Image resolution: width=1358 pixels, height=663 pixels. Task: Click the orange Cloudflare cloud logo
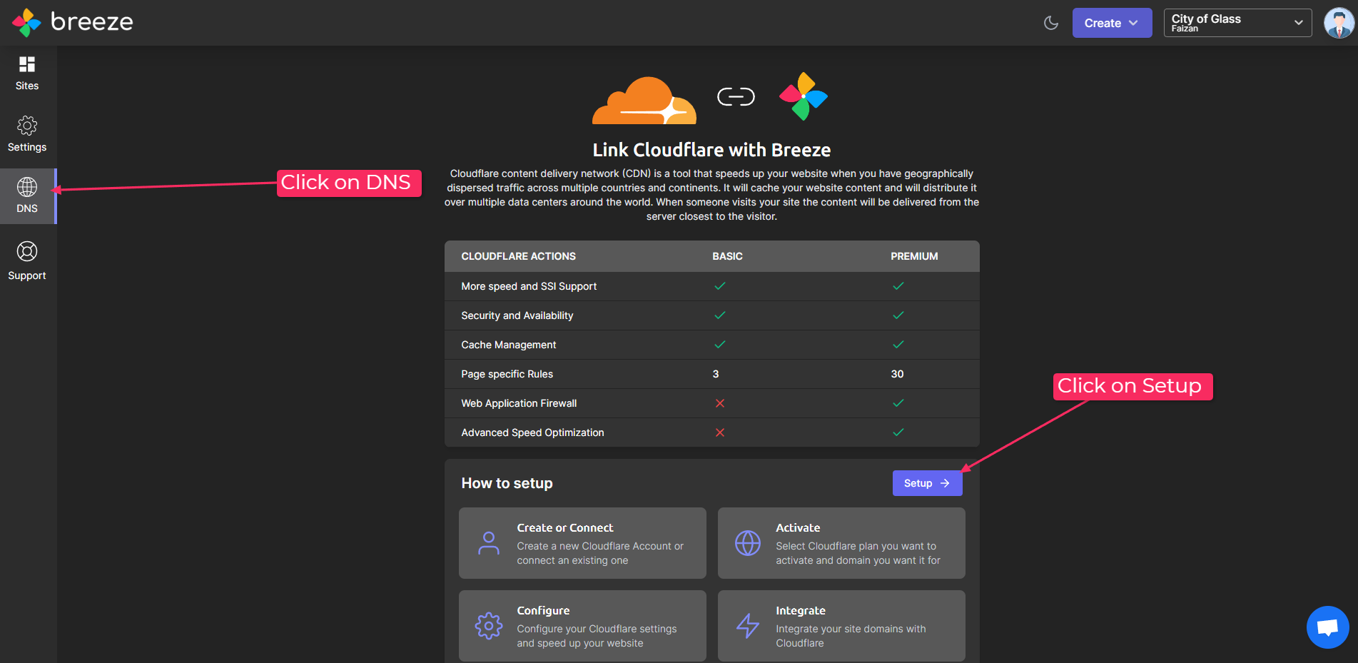tap(644, 100)
